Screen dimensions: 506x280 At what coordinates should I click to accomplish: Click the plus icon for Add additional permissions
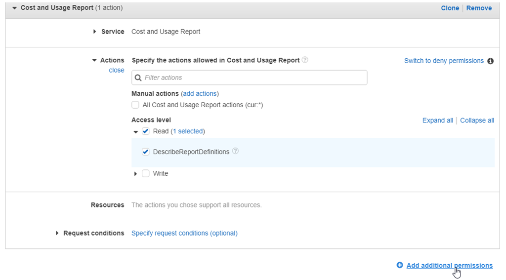click(400, 265)
